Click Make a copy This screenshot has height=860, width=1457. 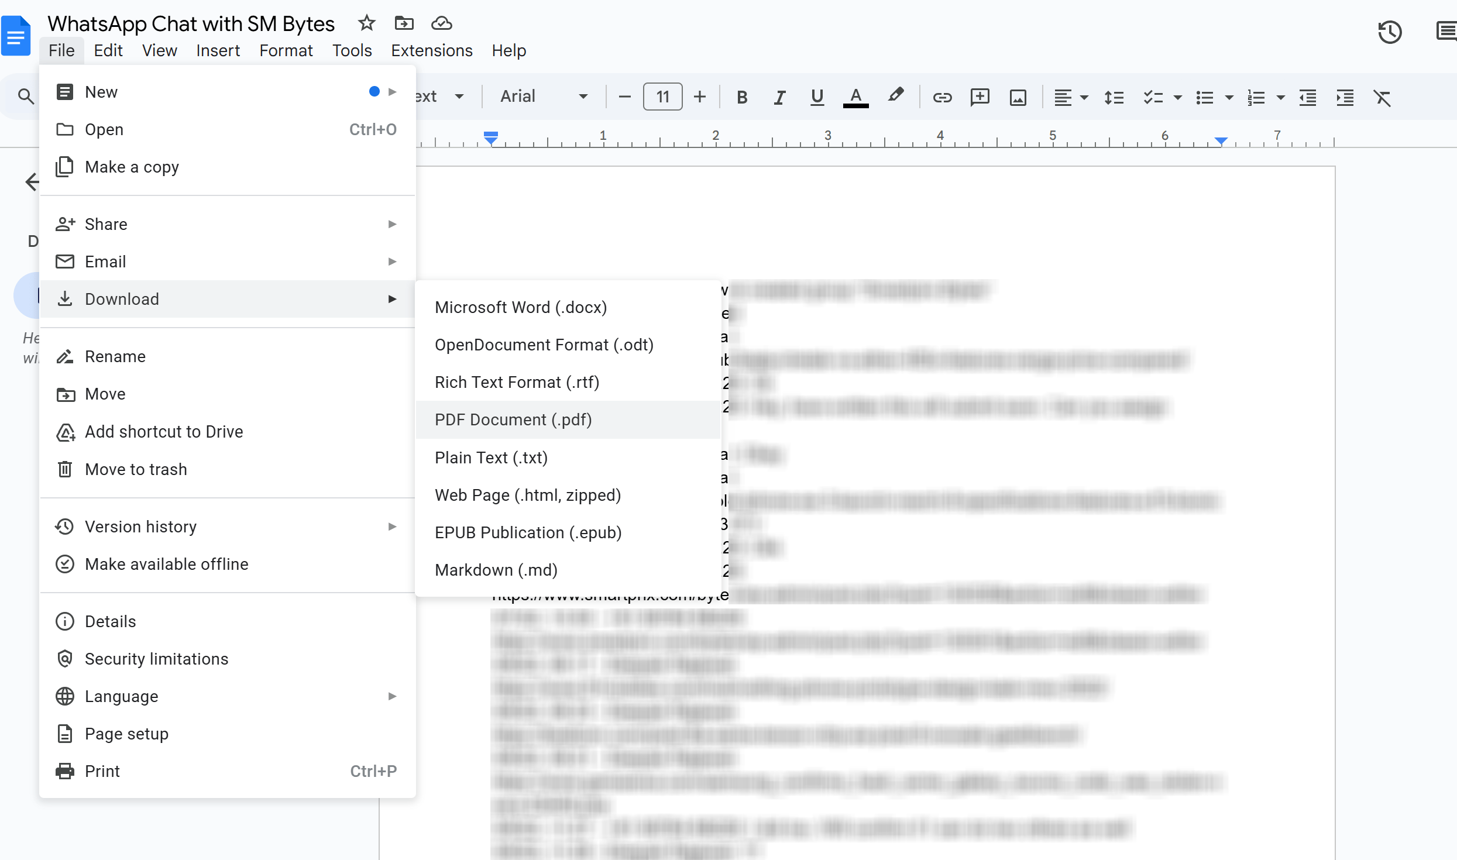tap(132, 167)
